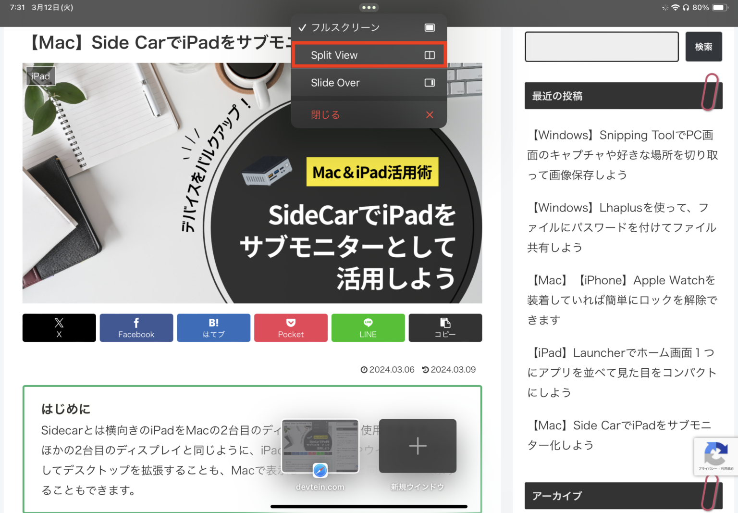This screenshot has height=513, width=738.
Task: Tap 閉じる to close the window
Action: pos(369,114)
